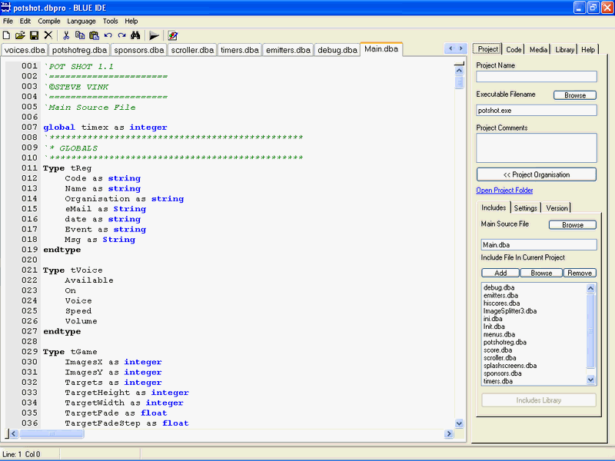This screenshot has height=461, width=615.
Task: Run the program with the play icon
Action: tap(154, 35)
